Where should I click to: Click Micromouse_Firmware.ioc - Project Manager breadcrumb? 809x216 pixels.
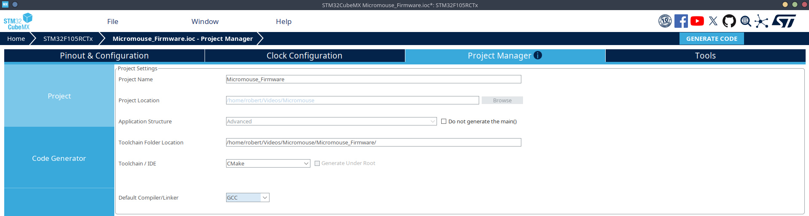183,38
